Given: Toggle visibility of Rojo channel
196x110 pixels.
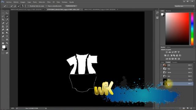Looking at the screenshot, I should coord(161,69).
